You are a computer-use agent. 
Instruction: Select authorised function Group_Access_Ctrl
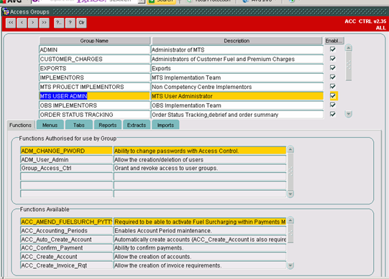pyautogui.click(x=66, y=168)
